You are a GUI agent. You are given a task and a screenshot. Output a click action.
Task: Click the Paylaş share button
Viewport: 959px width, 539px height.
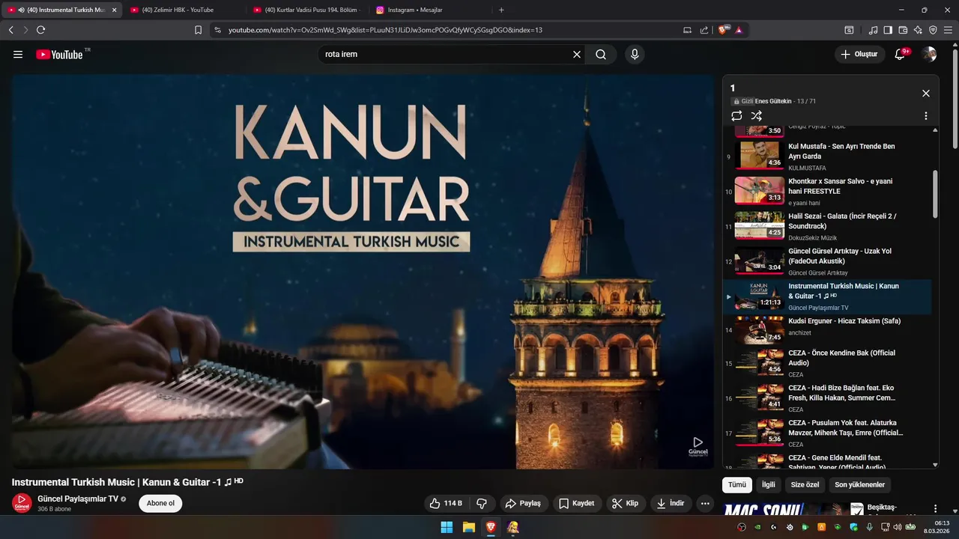[x=523, y=504]
